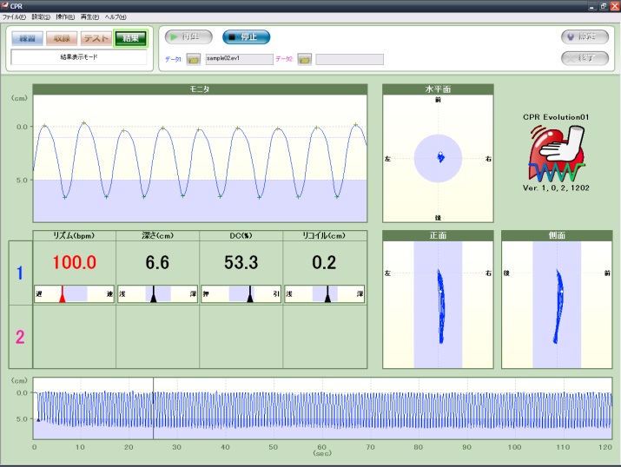Select the 結果 results mode button
621x467 pixels.
130,37
